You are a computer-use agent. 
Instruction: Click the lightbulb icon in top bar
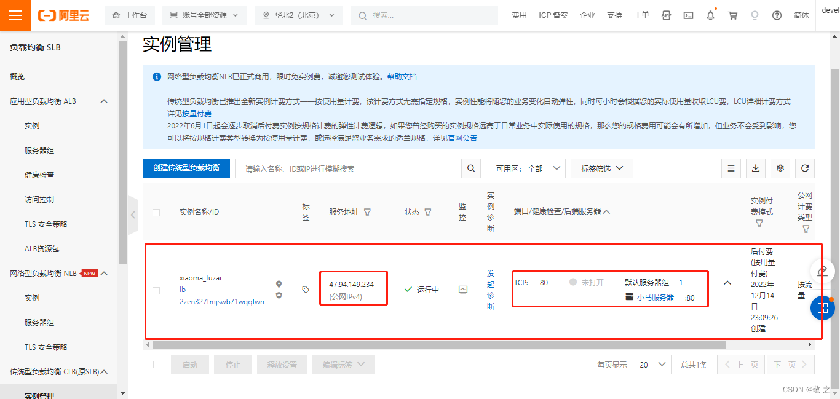(755, 15)
